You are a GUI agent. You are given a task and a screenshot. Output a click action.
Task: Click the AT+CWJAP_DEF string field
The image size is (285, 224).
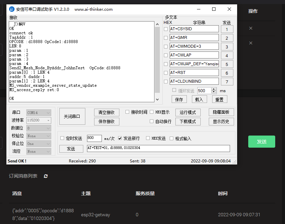(194, 64)
